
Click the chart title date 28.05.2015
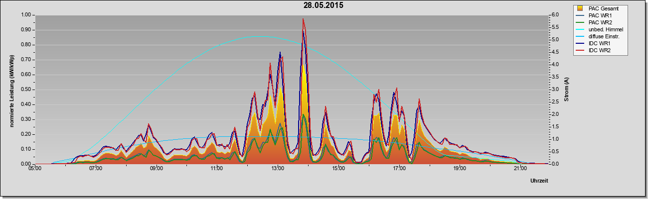324,5
